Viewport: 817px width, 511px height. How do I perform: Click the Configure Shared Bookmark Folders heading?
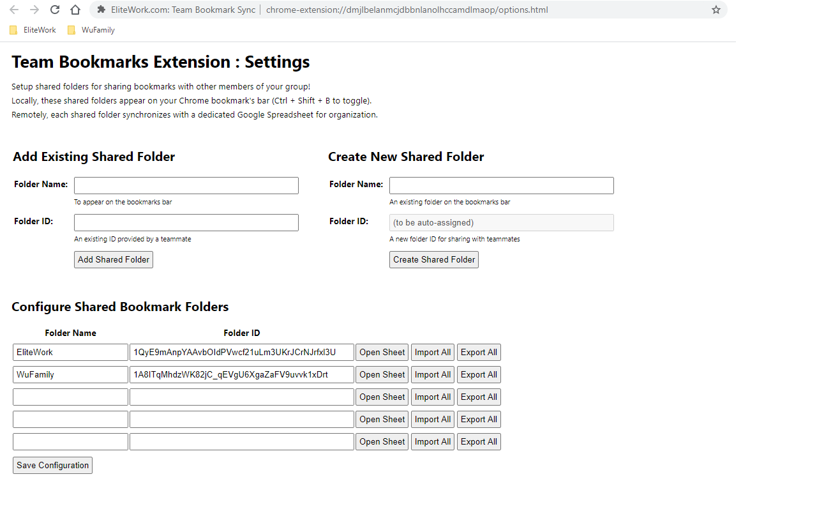(120, 307)
